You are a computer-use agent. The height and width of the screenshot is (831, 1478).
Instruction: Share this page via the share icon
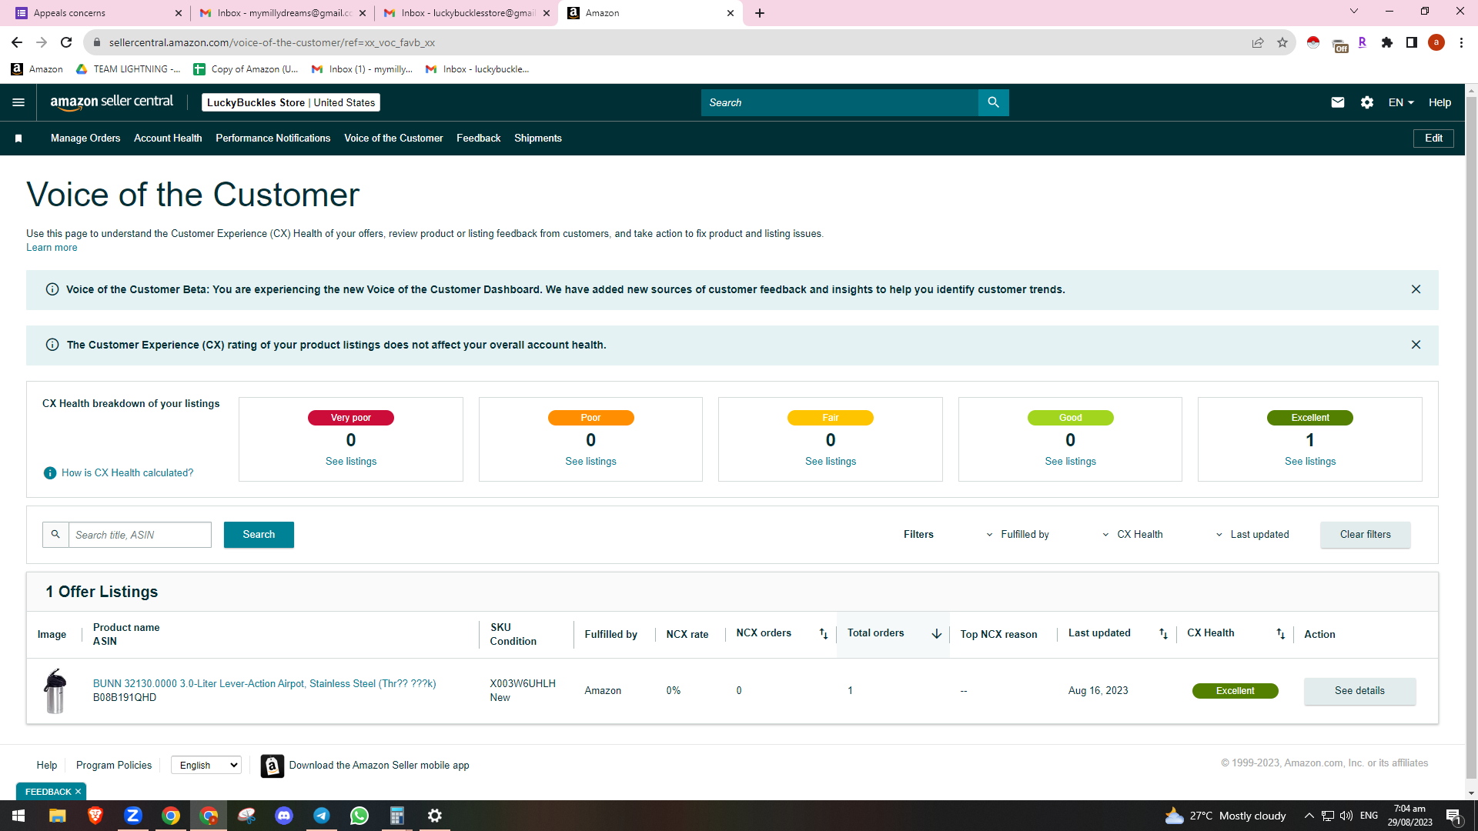(x=1258, y=42)
